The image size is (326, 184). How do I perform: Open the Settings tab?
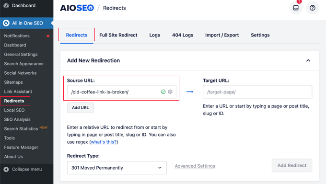260,35
